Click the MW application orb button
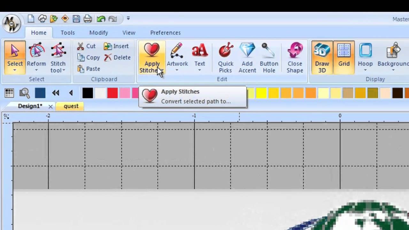Image resolution: width=409 pixels, height=230 pixels. coord(12,24)
